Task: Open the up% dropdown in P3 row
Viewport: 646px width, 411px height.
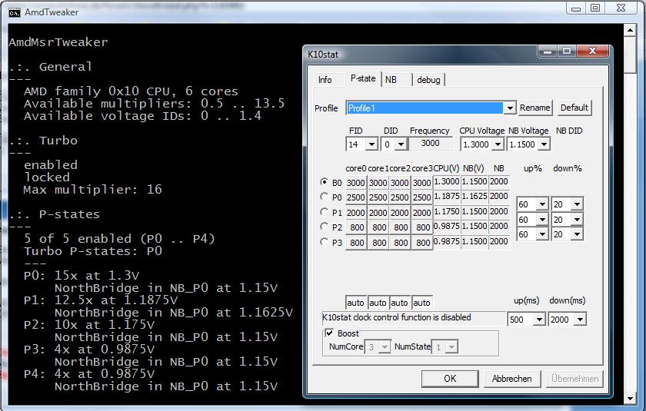Action: click(542, 234)
